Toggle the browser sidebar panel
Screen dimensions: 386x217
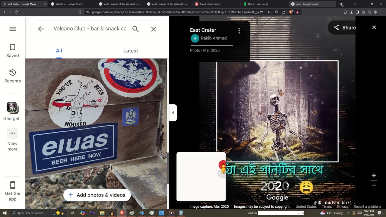357,12
